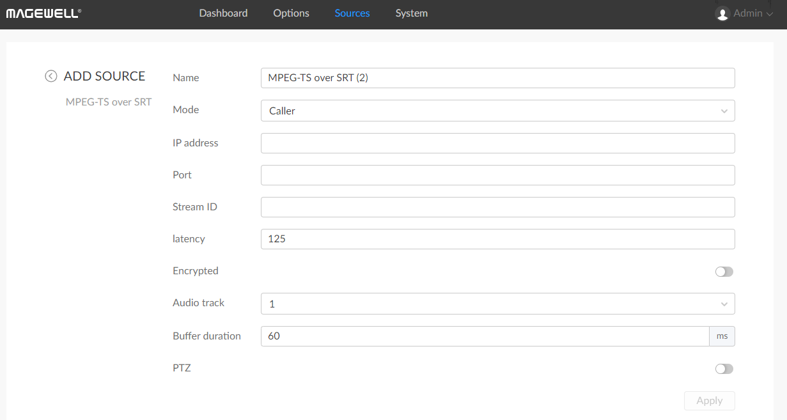Click the back arrow beside ADD SOURCE
The image size is (787, 420).
[51, 76]
